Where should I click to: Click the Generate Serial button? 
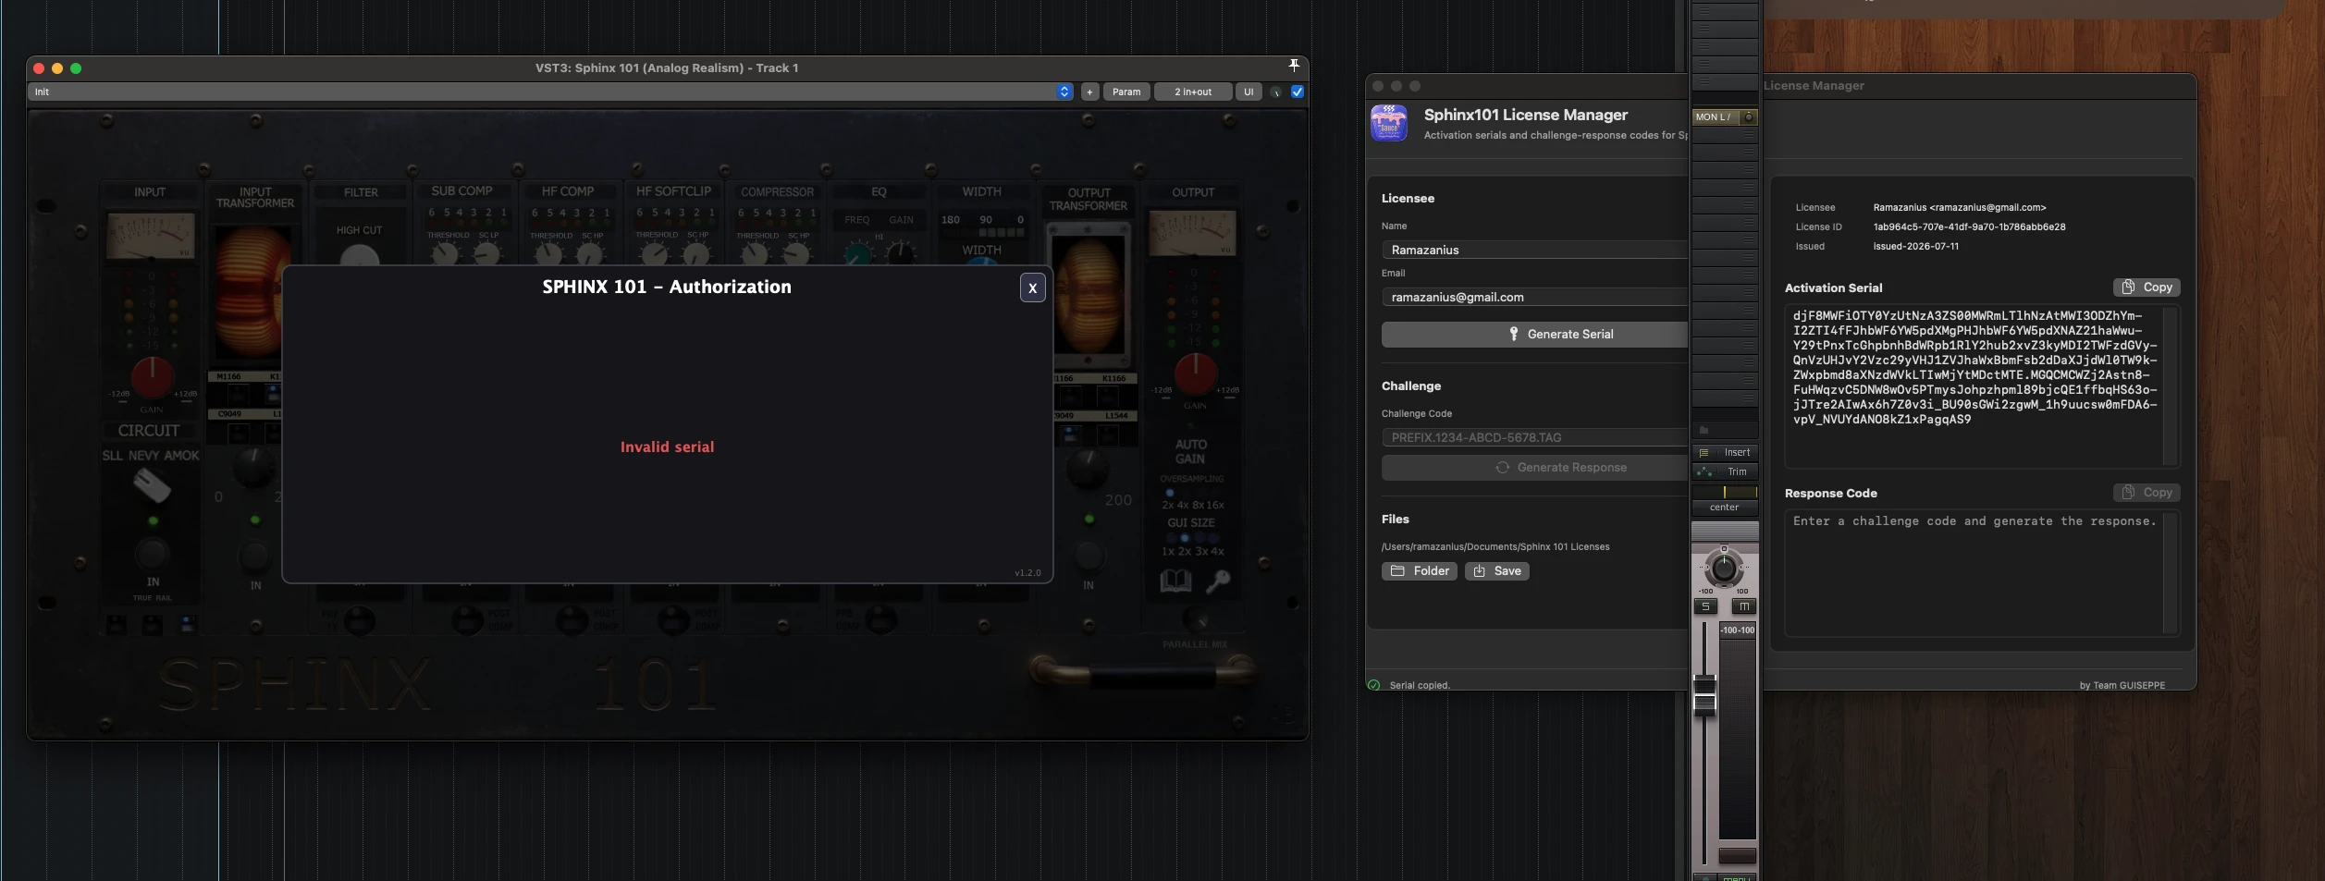[x=1535, y=334]
